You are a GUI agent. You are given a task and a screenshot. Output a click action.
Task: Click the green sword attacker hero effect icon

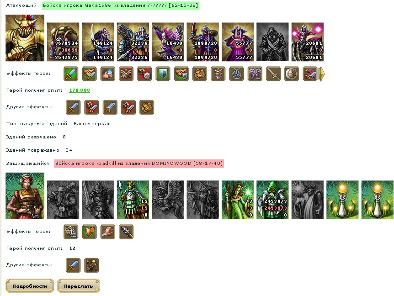[71, 74]
